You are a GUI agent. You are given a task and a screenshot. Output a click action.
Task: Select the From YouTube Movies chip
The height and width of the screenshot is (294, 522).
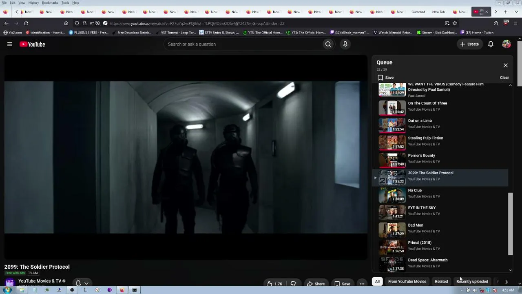[407, 281]
